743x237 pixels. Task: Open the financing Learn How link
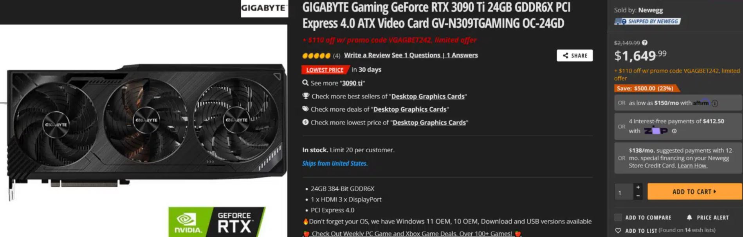[x=693, y=166]
